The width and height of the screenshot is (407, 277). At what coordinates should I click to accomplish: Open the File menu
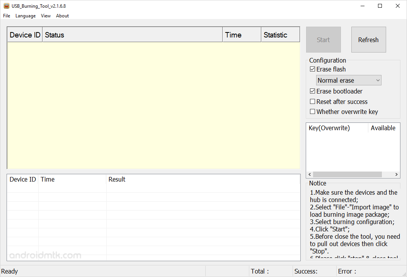coord(6,16)
